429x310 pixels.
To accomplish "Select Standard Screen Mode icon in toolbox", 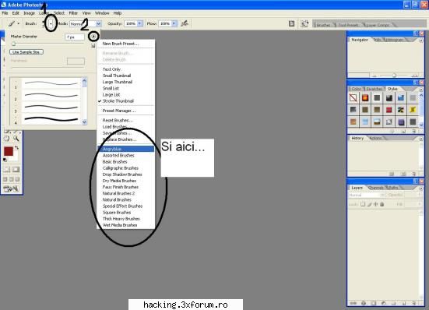I will coord(5,179).
